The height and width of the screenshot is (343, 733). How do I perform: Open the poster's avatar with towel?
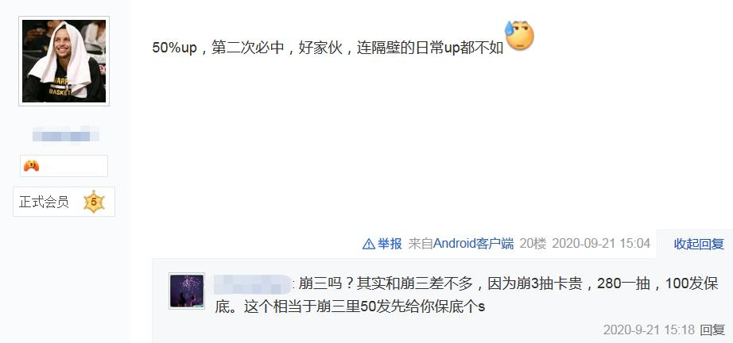[64, 61]
